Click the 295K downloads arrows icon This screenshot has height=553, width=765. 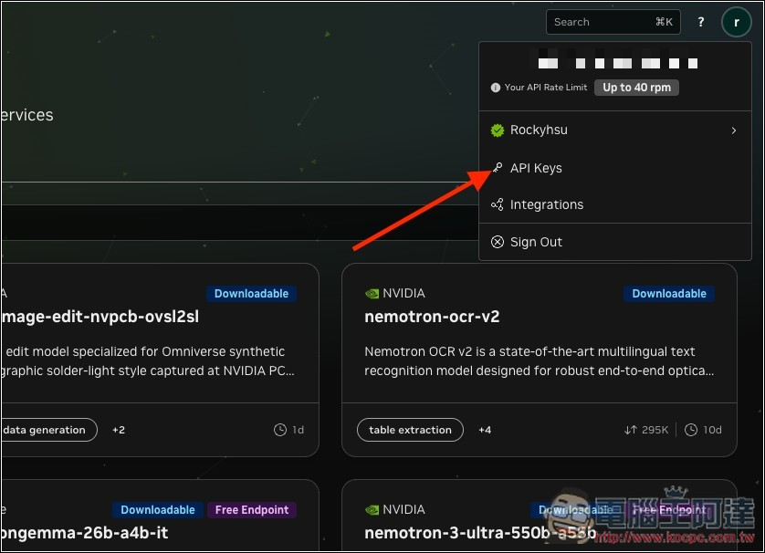630,430
